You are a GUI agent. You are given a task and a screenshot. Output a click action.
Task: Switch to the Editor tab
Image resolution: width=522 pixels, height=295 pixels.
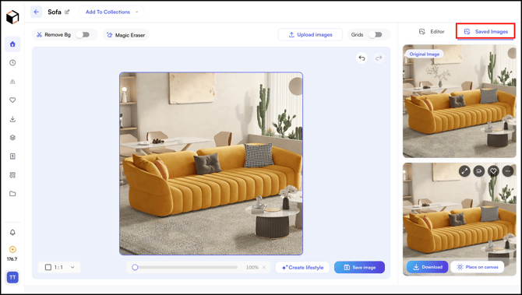click(x=432, y=32)
